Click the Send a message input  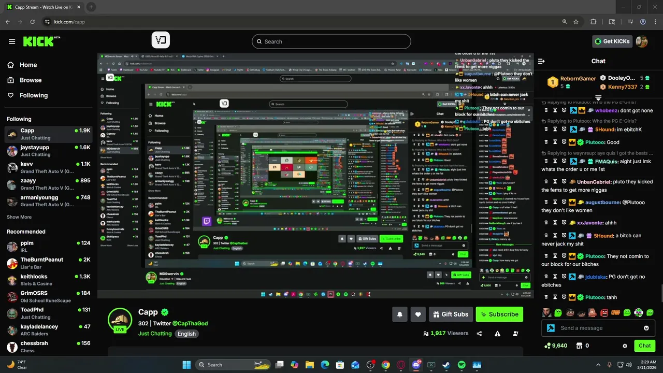click(598, 328)
